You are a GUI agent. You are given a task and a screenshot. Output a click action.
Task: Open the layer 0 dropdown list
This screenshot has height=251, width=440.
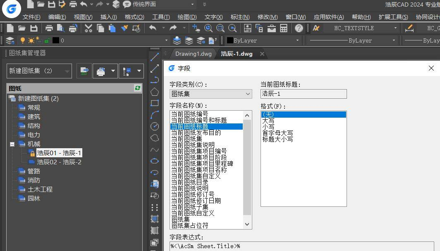click(x=166, y=40)
